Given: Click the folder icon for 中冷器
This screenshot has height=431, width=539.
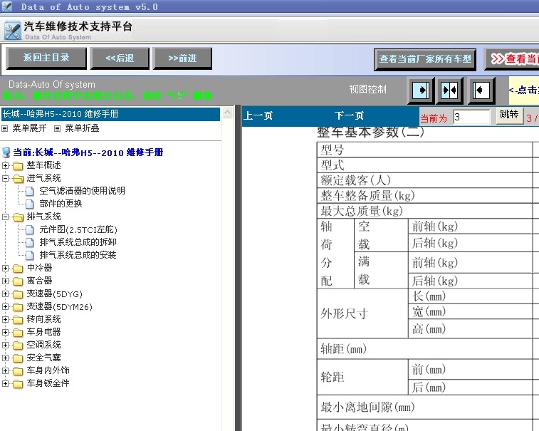Looking at the screenshot, I should pyautogui.click(x=18, y=269).
